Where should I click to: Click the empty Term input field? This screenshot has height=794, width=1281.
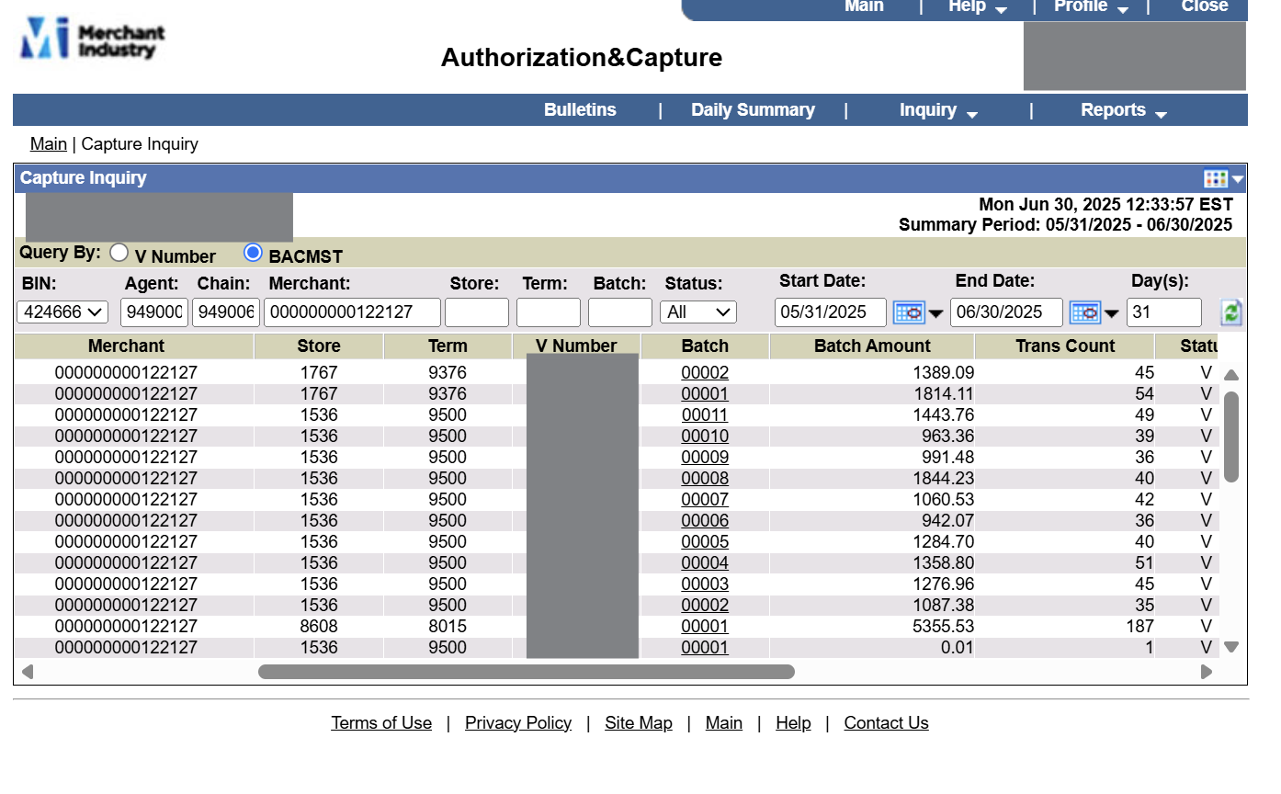549,312
